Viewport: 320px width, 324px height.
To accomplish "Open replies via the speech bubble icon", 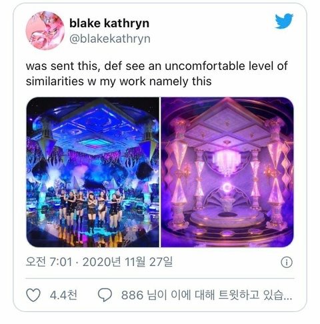I will click(x=105, y=295).
